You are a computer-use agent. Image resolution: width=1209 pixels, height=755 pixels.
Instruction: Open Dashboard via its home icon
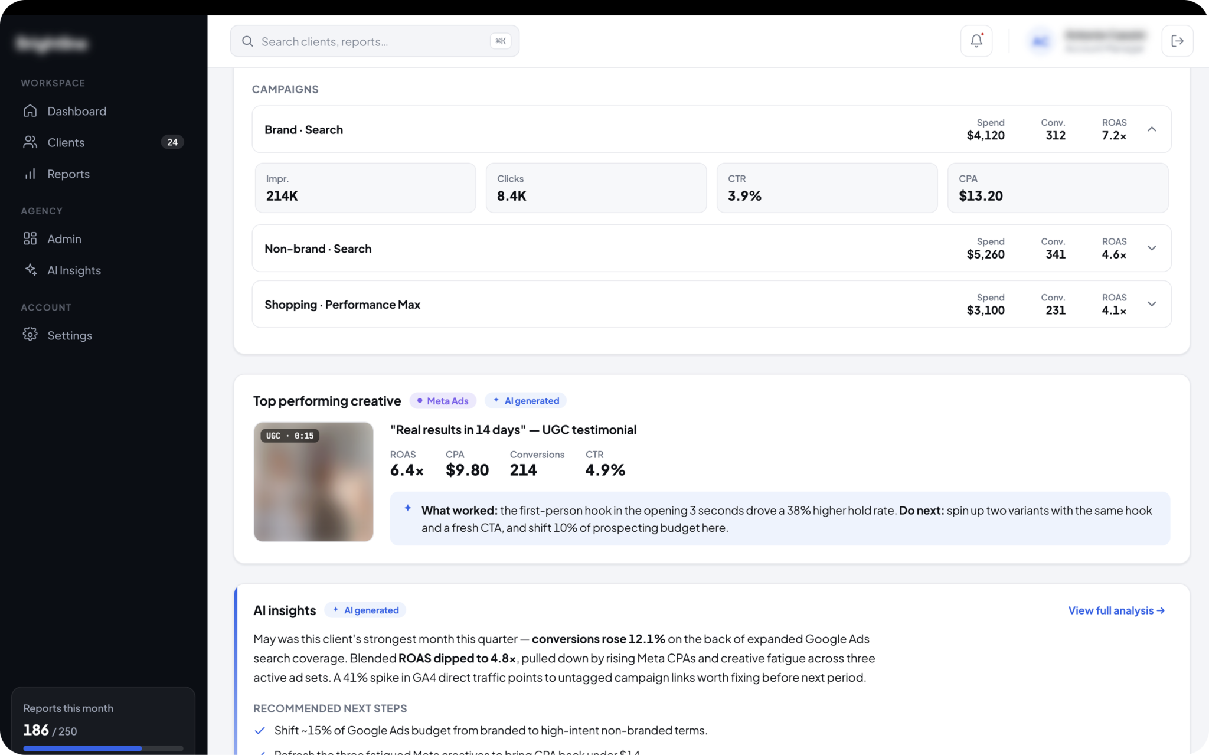point(30,111)
